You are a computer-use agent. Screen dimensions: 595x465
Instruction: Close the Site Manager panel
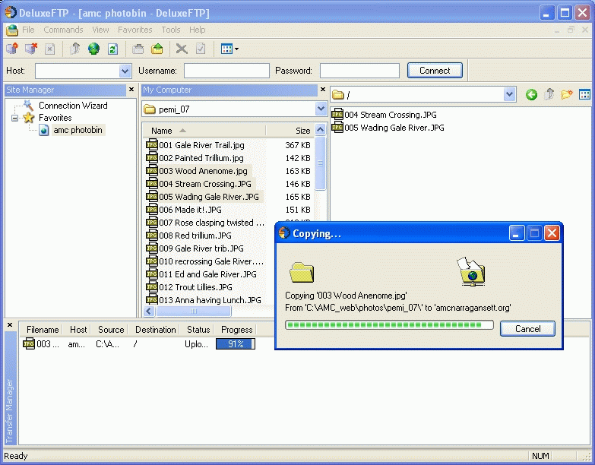(131, 90)
